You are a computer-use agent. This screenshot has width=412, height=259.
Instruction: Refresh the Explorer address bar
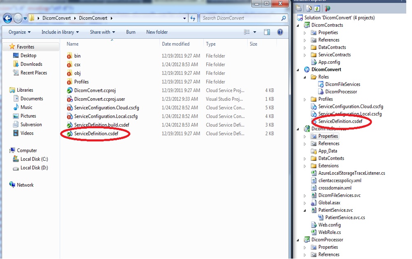pyautogui.click(x=193, y=18)
